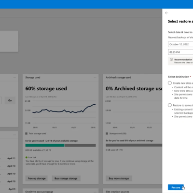Click the April 9 date entry
The height and width of the screenshot is (193, 193).
pos(12,189)
